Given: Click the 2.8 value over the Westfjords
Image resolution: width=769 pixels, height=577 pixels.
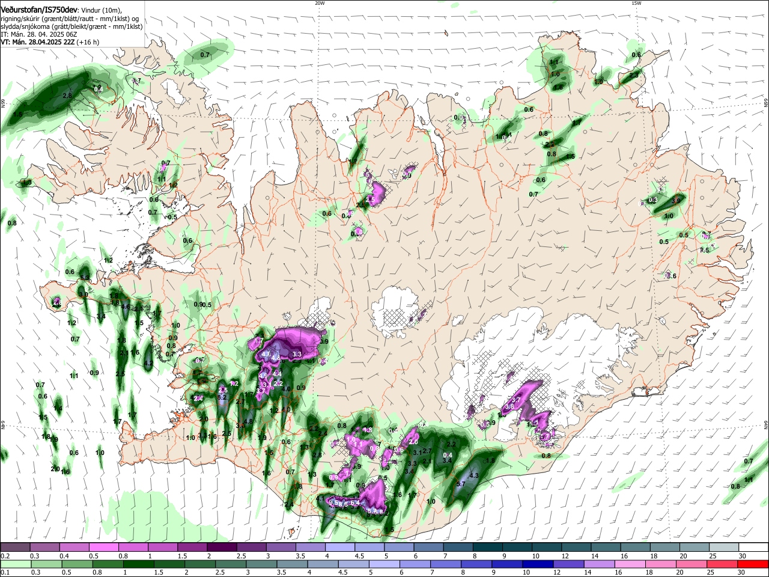Looking at the screenshot, I should click(67, 95).
